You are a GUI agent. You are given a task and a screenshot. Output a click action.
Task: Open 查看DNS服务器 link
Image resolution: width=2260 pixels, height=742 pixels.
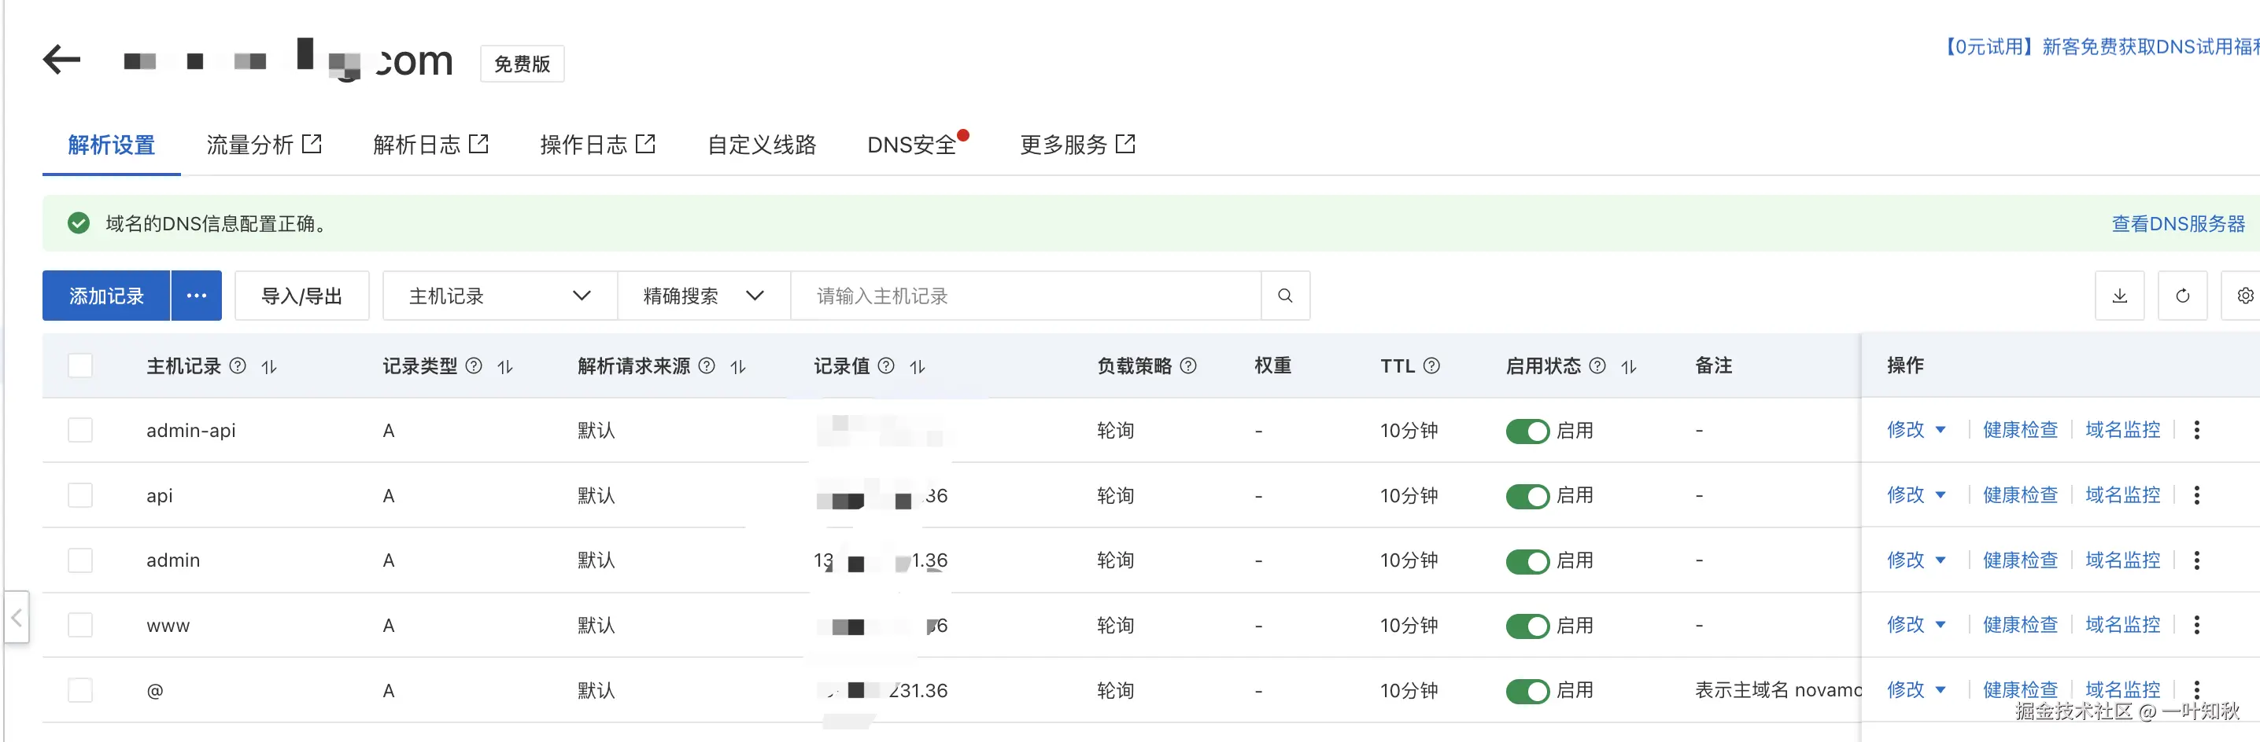[x=2177, y=224]
